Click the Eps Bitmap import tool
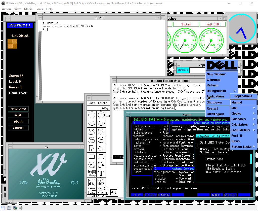 [92, 173]
